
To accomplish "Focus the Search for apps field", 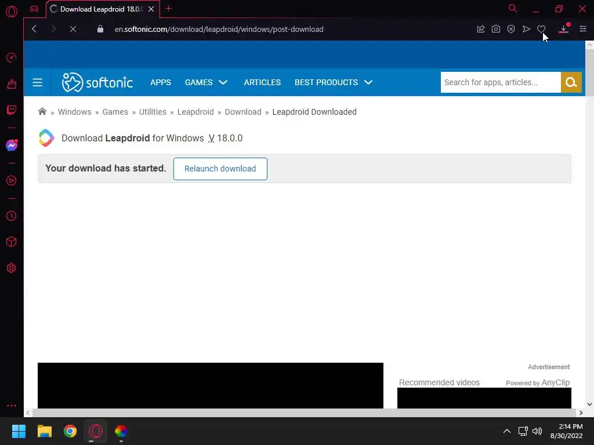I will [501, 82].
